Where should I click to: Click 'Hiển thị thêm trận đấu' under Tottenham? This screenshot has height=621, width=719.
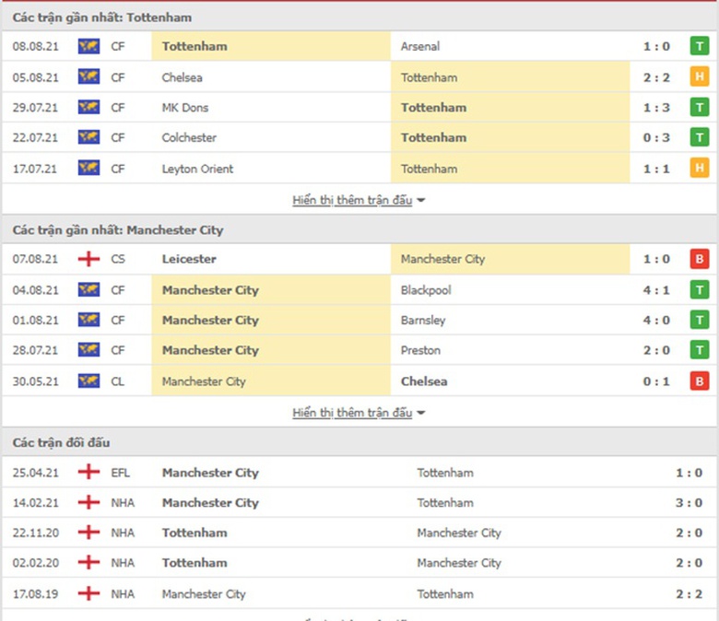tap(352, 200)
